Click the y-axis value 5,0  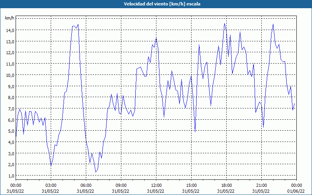click(11, 131)
